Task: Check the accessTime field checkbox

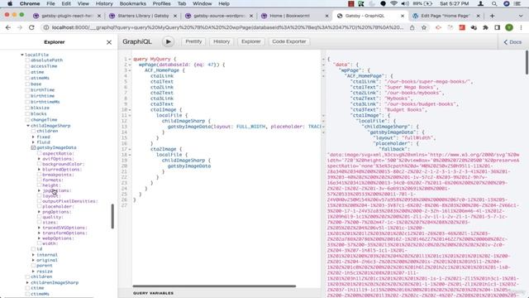Action: point(27,66)
